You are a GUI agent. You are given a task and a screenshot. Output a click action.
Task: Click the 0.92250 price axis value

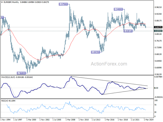click(158, 14)
